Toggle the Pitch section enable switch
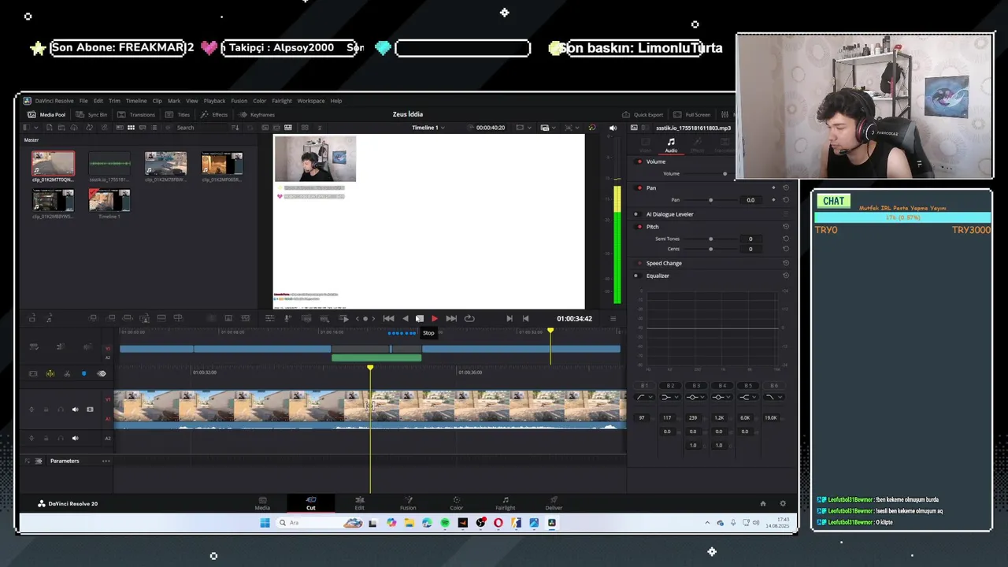 (x=639, y=227)
